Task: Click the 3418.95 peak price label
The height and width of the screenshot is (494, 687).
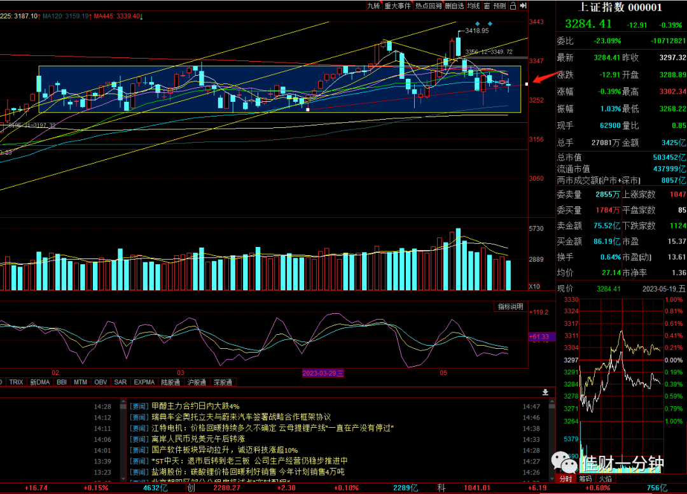Action: (476, 31)
